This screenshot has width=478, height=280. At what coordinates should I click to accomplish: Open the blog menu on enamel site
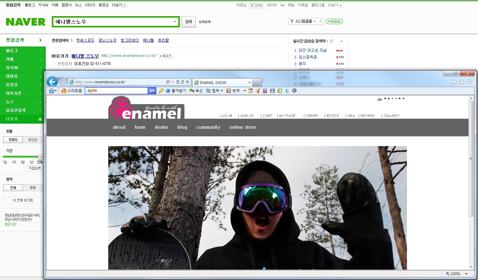[182, 127]
